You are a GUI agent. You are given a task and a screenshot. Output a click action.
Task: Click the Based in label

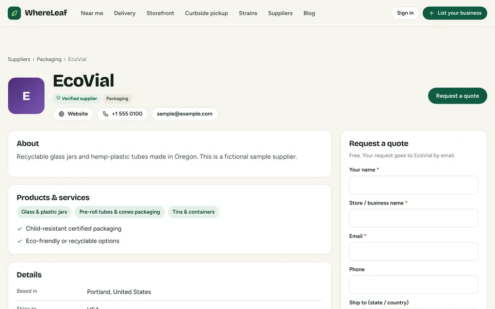pos(27,291)
